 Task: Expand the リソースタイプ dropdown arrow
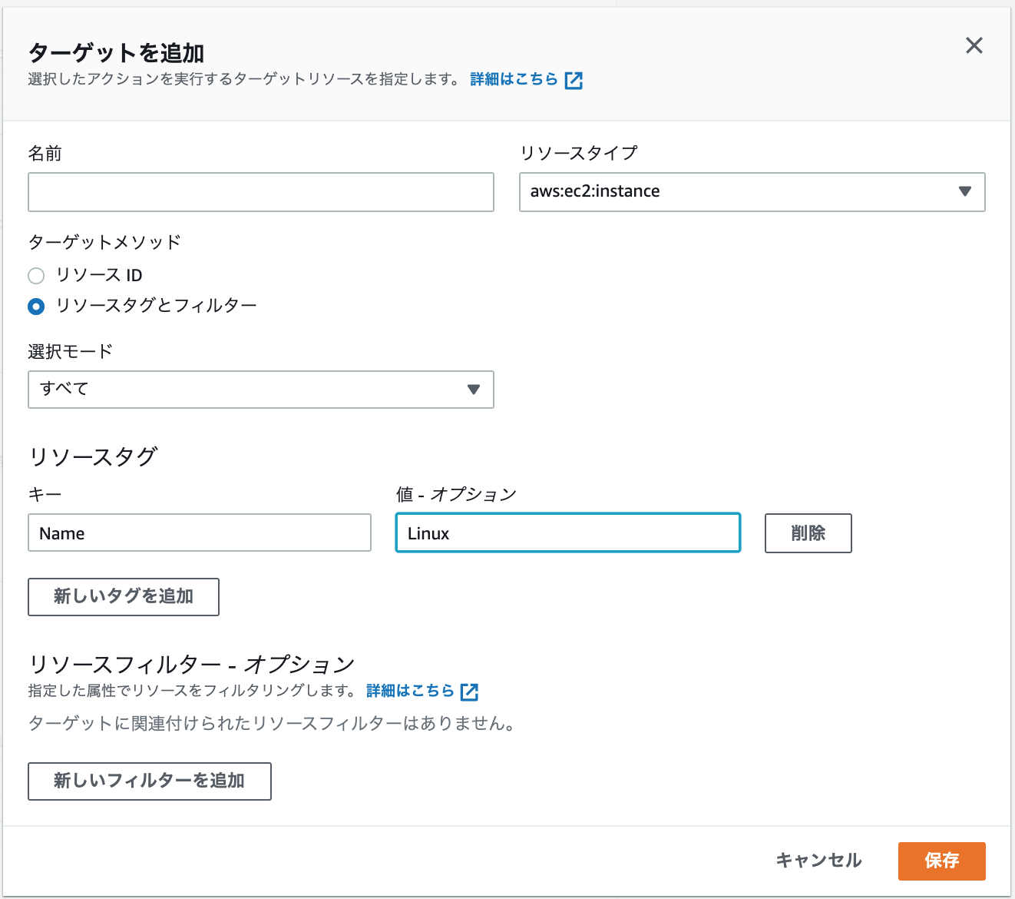pyautogui.click(x=965, y=191)
